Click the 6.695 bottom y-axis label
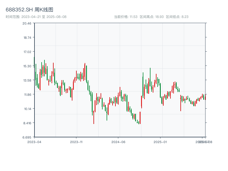Viewport: 228px width, 171px height. pos(27,137)
